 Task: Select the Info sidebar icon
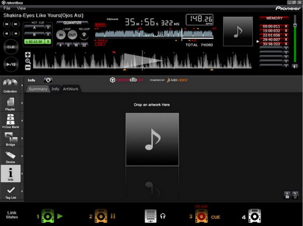coord(11,174)
